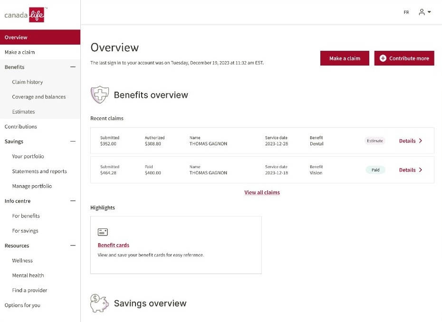Click the service date 2023-12-18
Image resolution: width=442 pixels, height=322 pixels.
pyautogui.click(x=277, y=173)
